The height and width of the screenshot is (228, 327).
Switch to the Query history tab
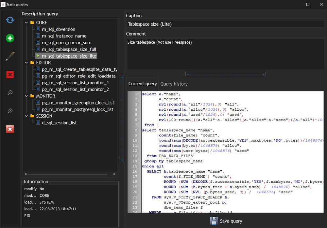pyautogui.click(x=174, y=84)
